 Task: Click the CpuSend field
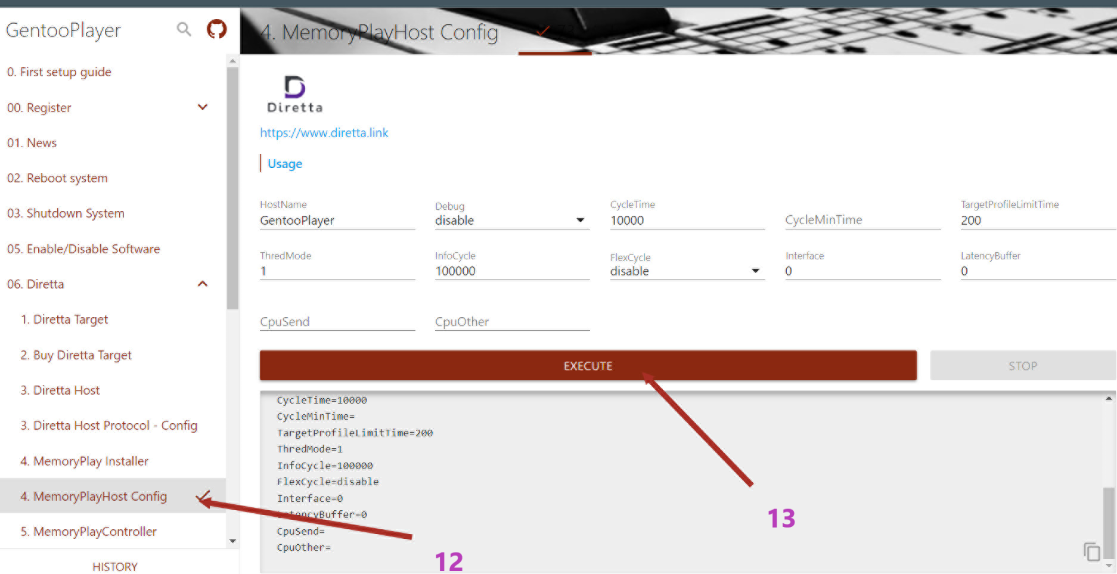coord(337,322)
